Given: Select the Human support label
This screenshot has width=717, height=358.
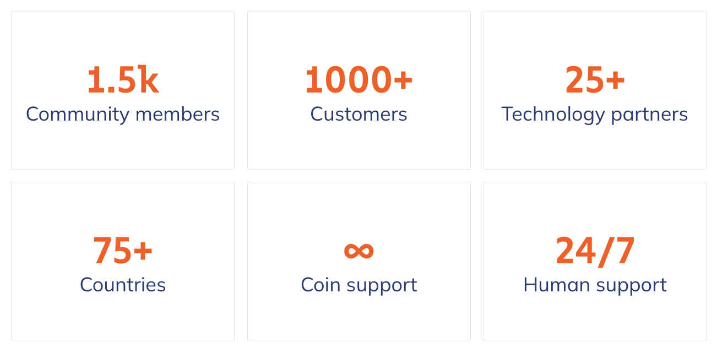Looking at the screenshot, I should point(595,285).
